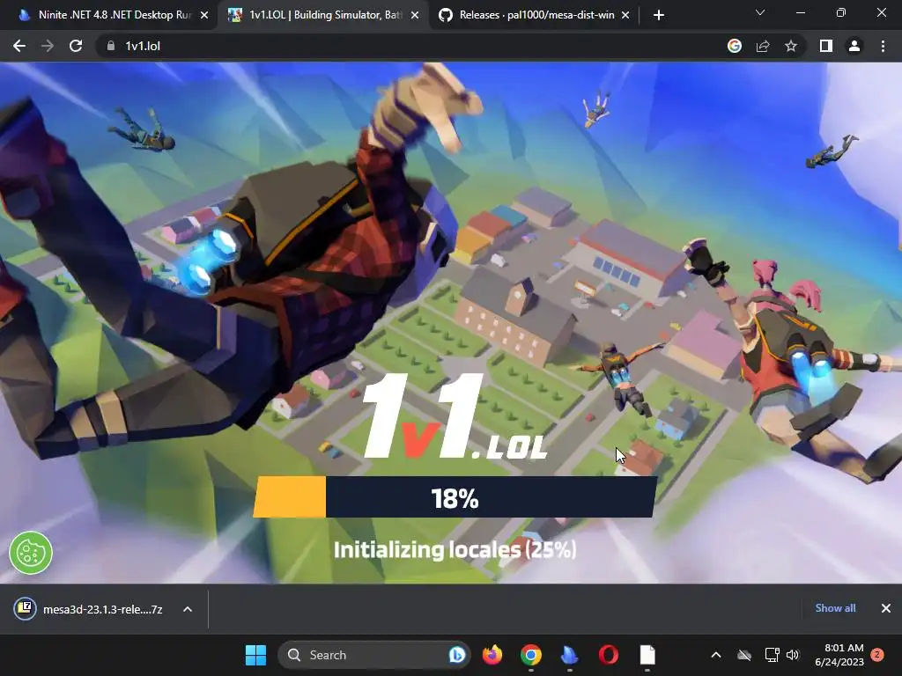
Task: Open the Chrome profile menu
Action: [x=854, y=46]
